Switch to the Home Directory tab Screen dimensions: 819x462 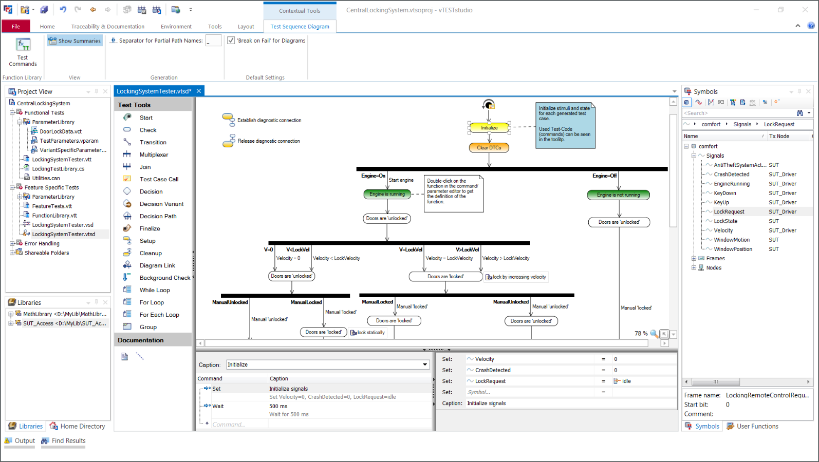click(78, 426)
